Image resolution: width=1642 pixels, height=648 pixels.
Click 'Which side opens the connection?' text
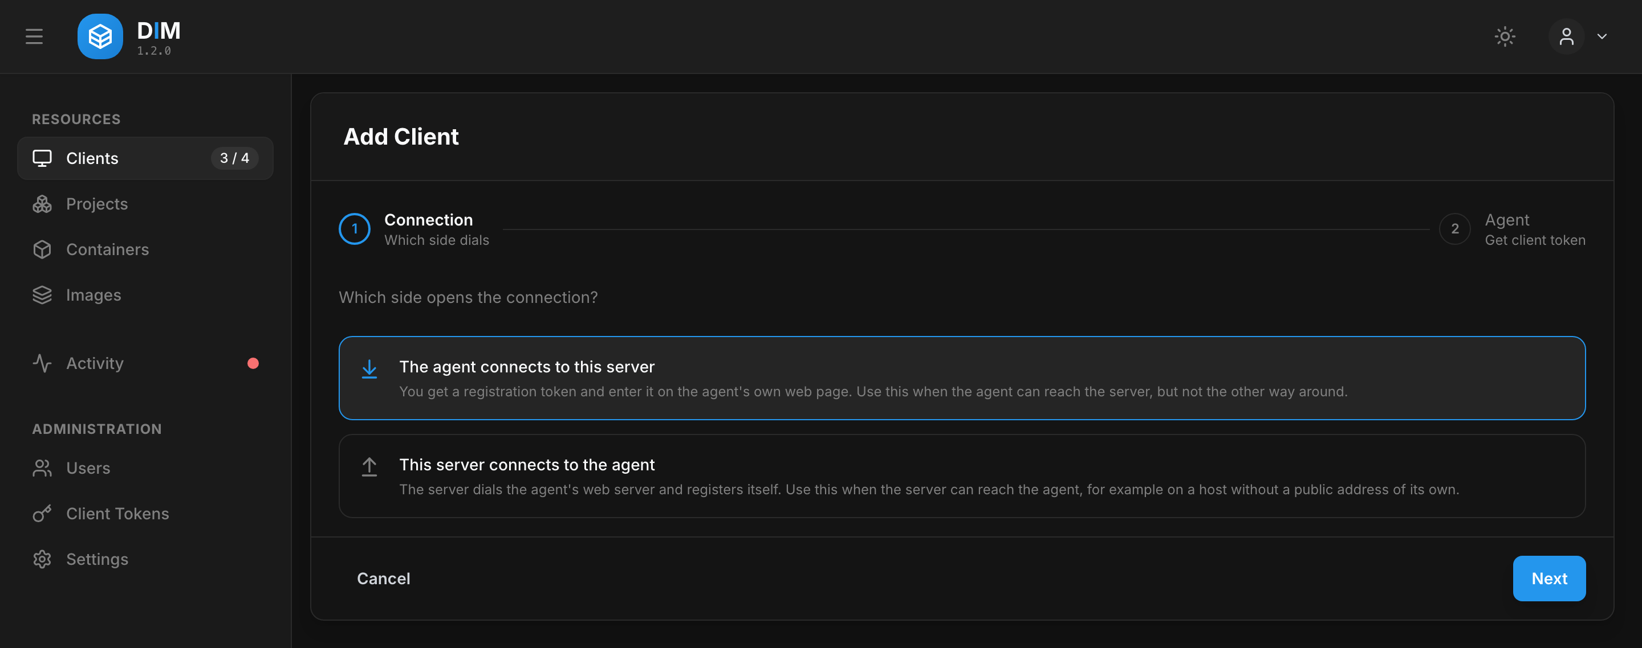click(468, 297)
